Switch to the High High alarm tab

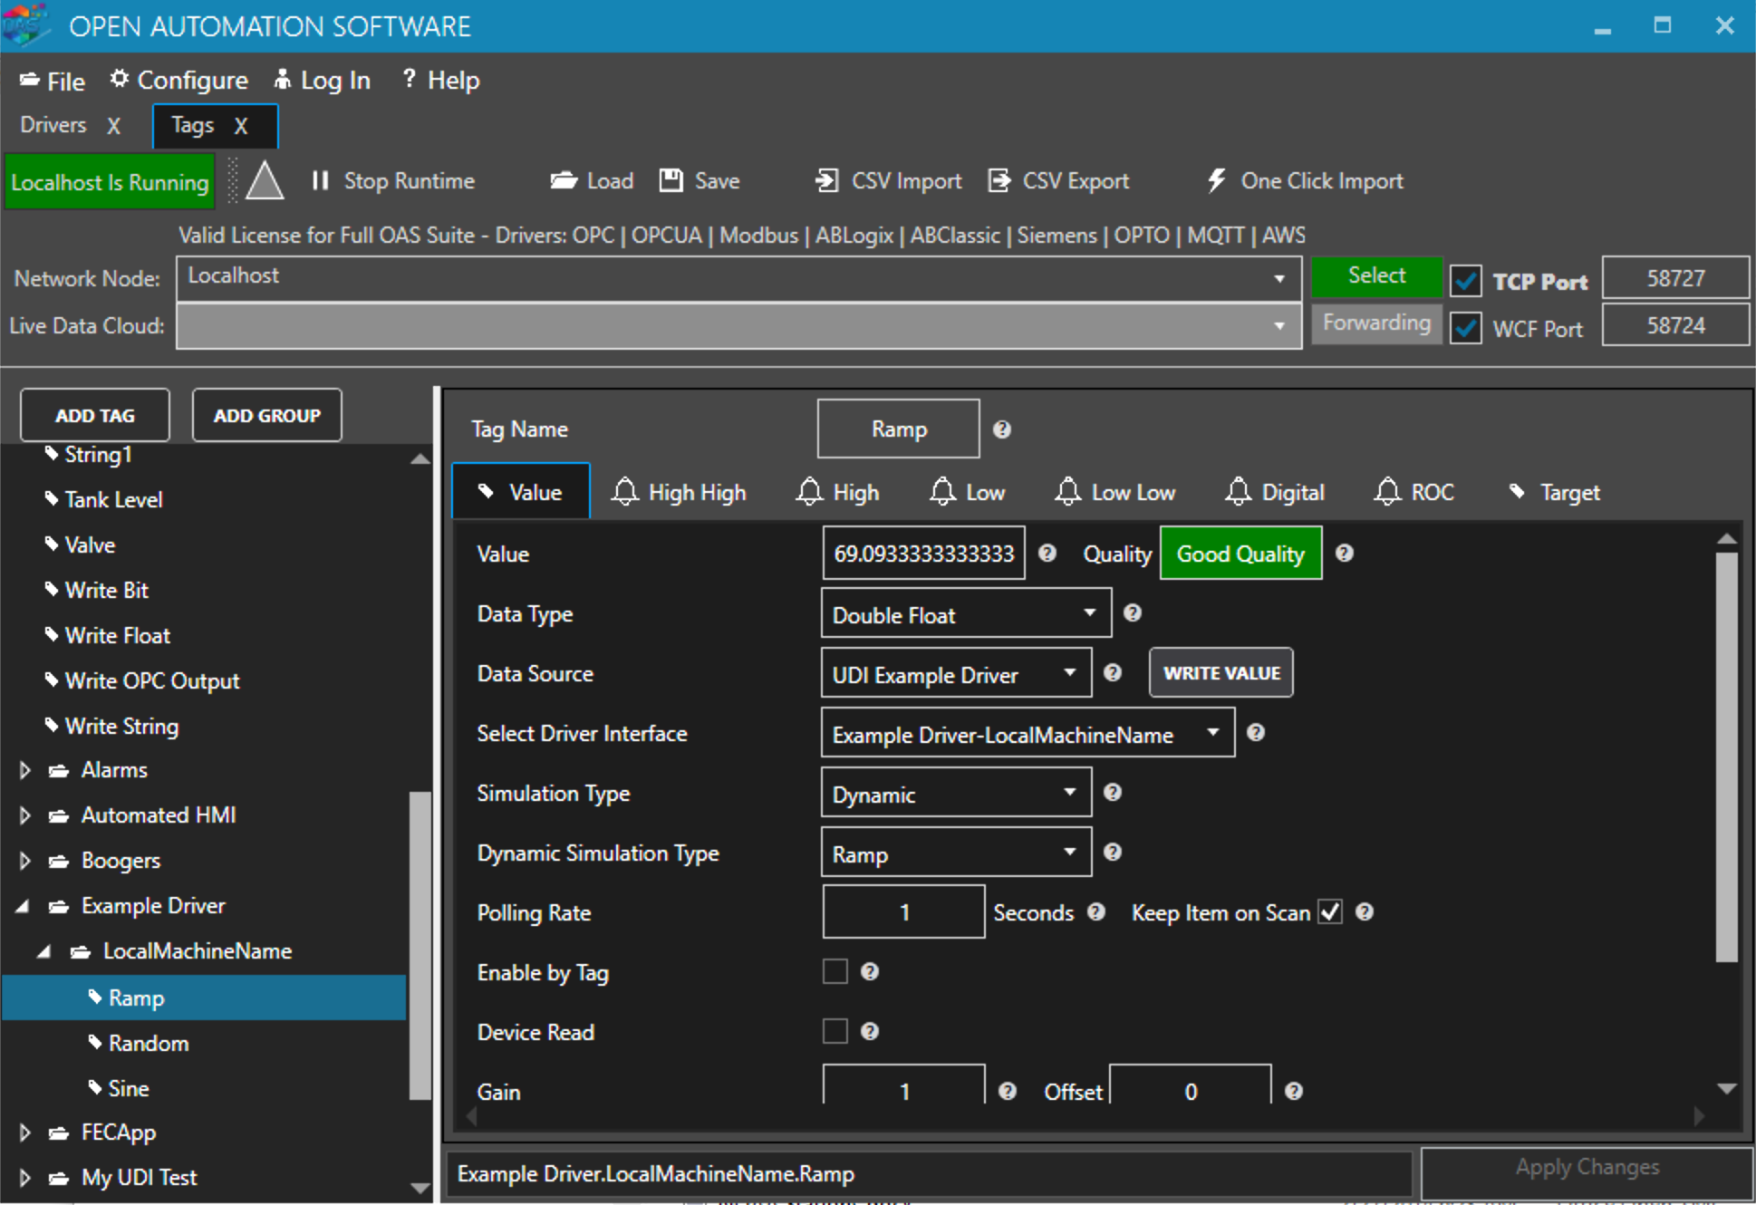[680, 493]
